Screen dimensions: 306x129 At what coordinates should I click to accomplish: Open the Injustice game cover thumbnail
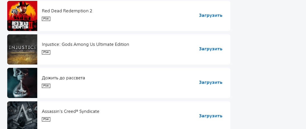[22, 49]
